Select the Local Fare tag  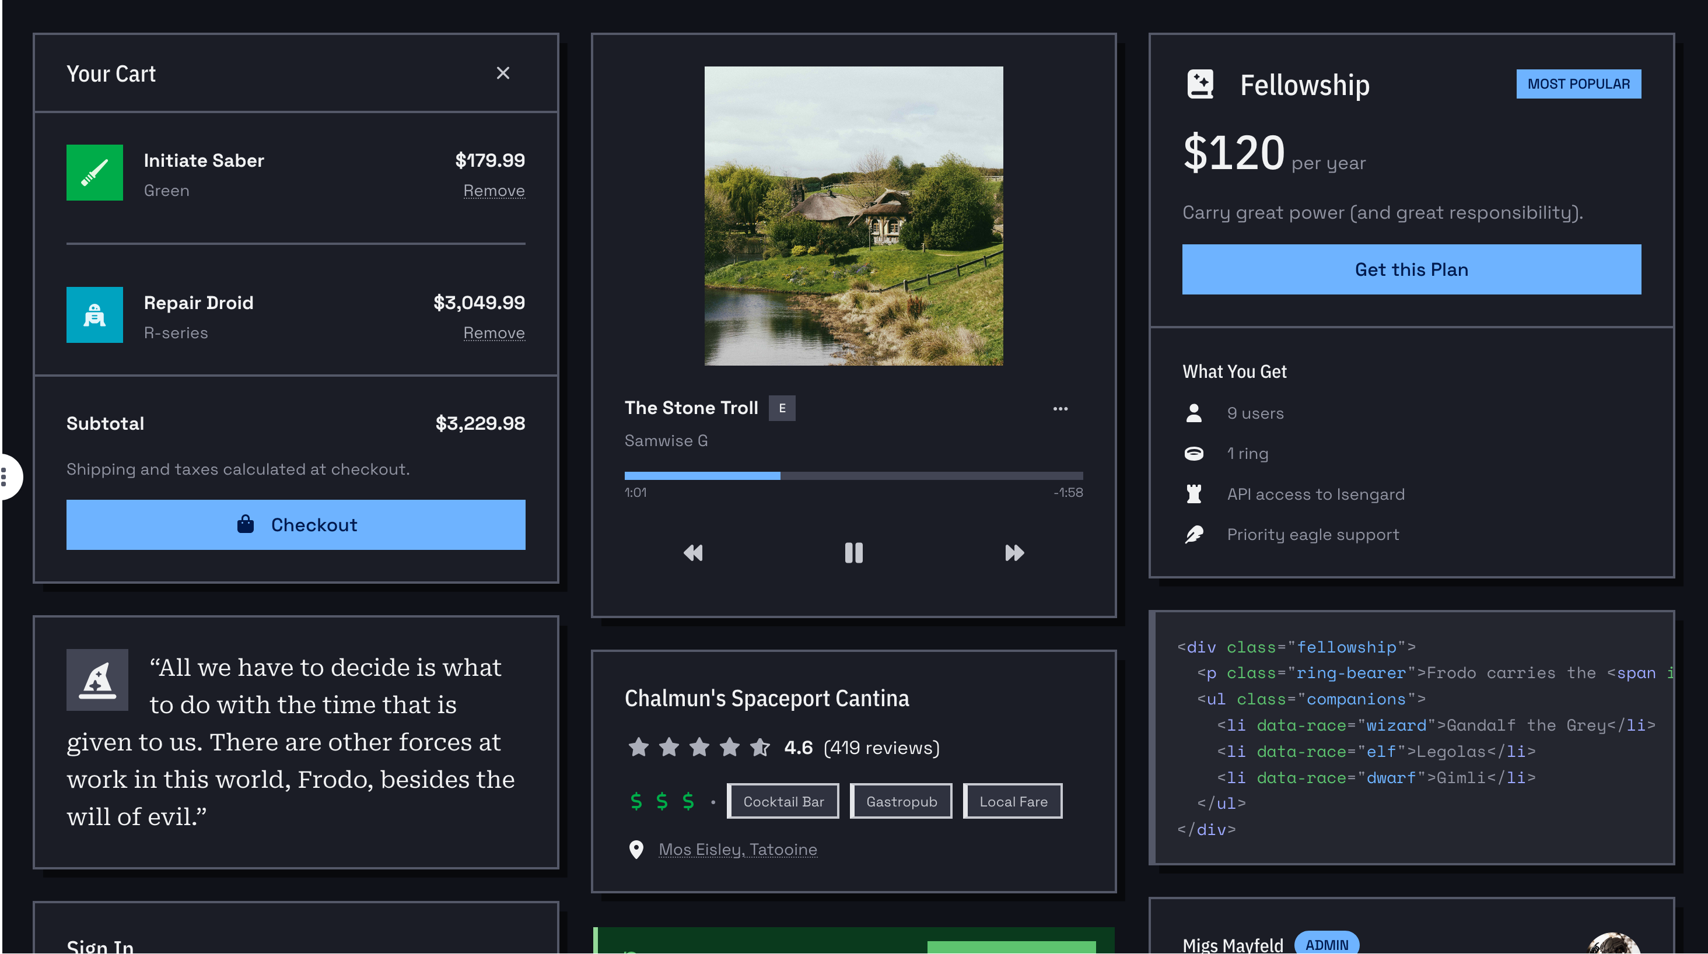click(x=1013, y=801)
